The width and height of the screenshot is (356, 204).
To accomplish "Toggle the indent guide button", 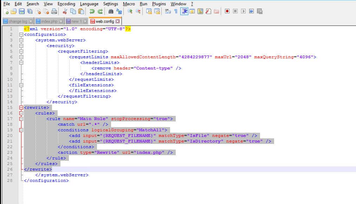I will coord(184,11).
